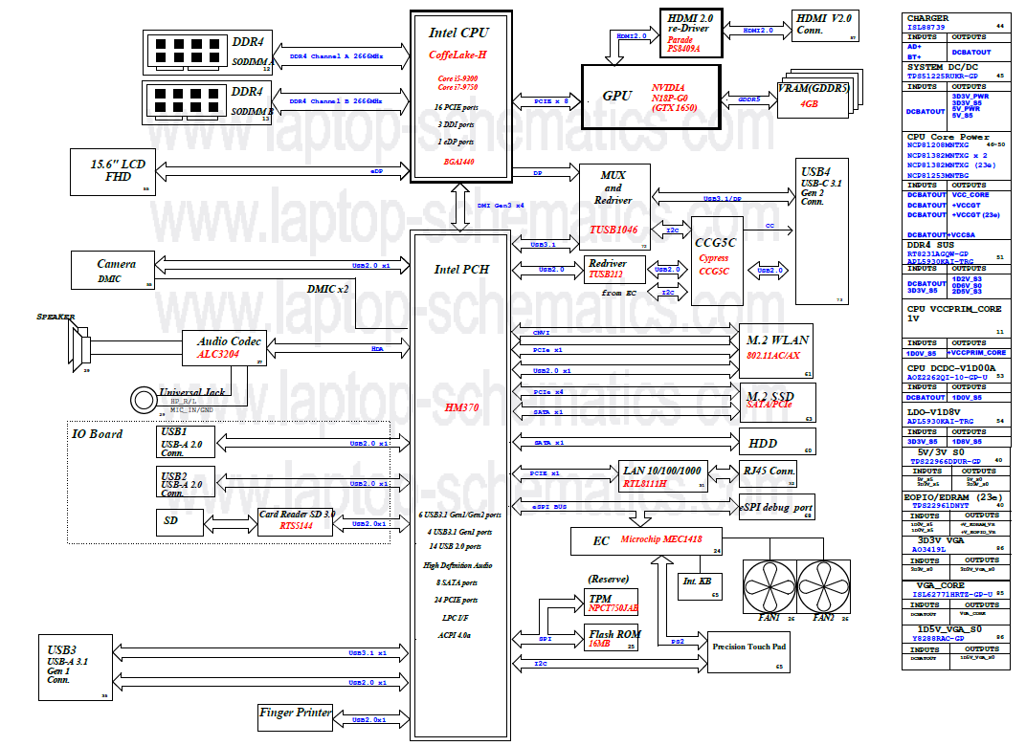Click the EOPIO/EDRAM (23e) header

point(956,501)
